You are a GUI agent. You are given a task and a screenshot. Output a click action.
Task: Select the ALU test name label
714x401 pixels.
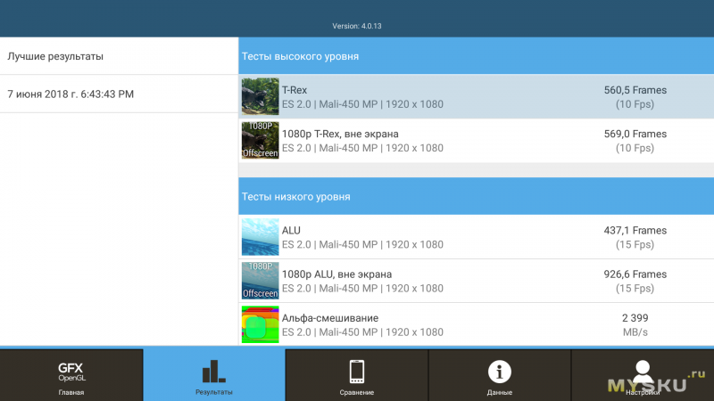point(291,231)
